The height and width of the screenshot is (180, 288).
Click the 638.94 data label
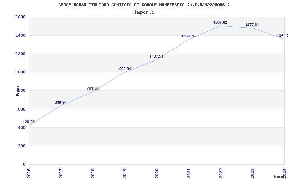(x=60, y=102)
